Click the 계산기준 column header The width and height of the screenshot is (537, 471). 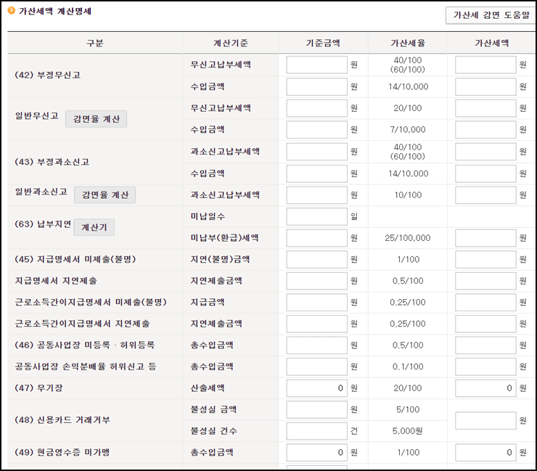coord(231,43)
